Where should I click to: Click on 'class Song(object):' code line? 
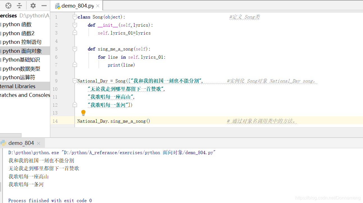tap(101, 17)
